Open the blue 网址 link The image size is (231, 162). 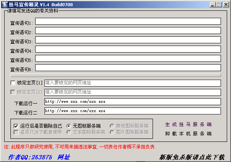tap(64, 157)
